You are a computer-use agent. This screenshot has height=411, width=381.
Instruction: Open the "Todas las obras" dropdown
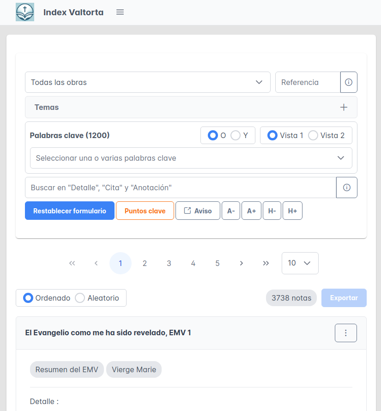[x=147, y=82]
